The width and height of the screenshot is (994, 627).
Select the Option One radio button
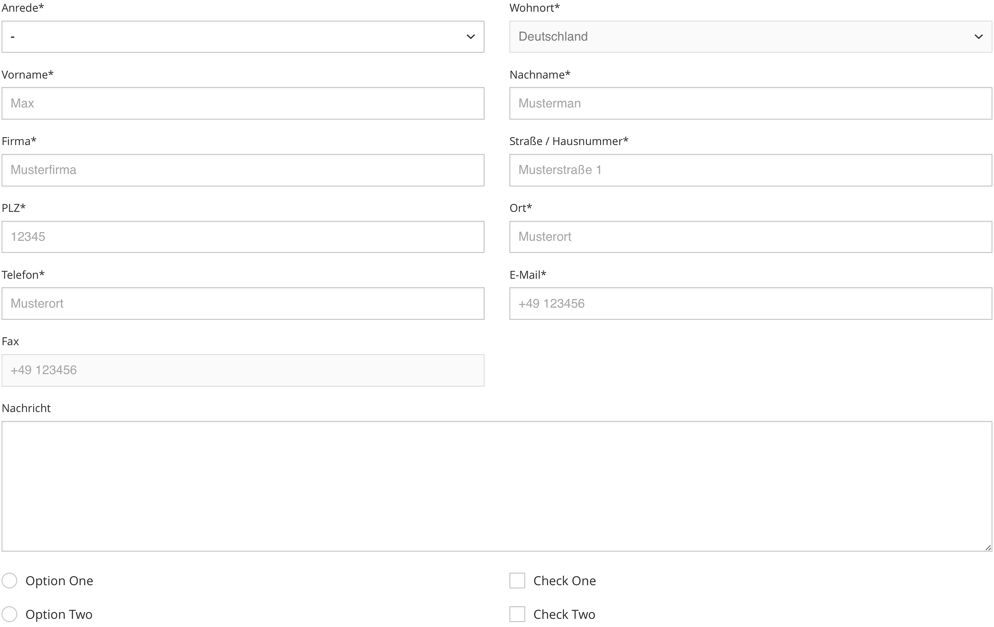(x=10, y=581)
